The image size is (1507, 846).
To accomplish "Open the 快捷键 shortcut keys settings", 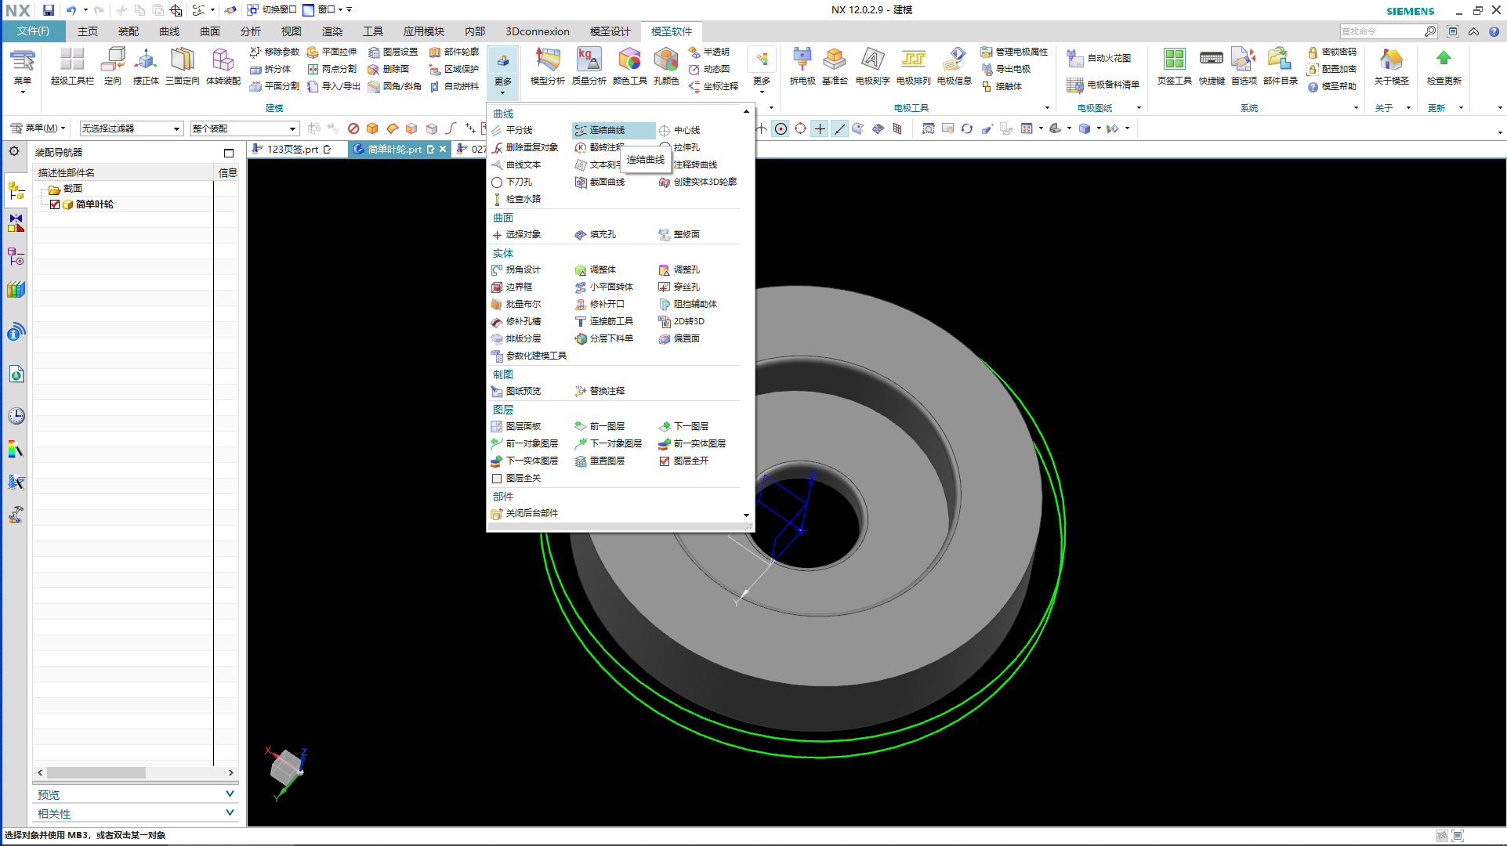I will click(1211, 66).
